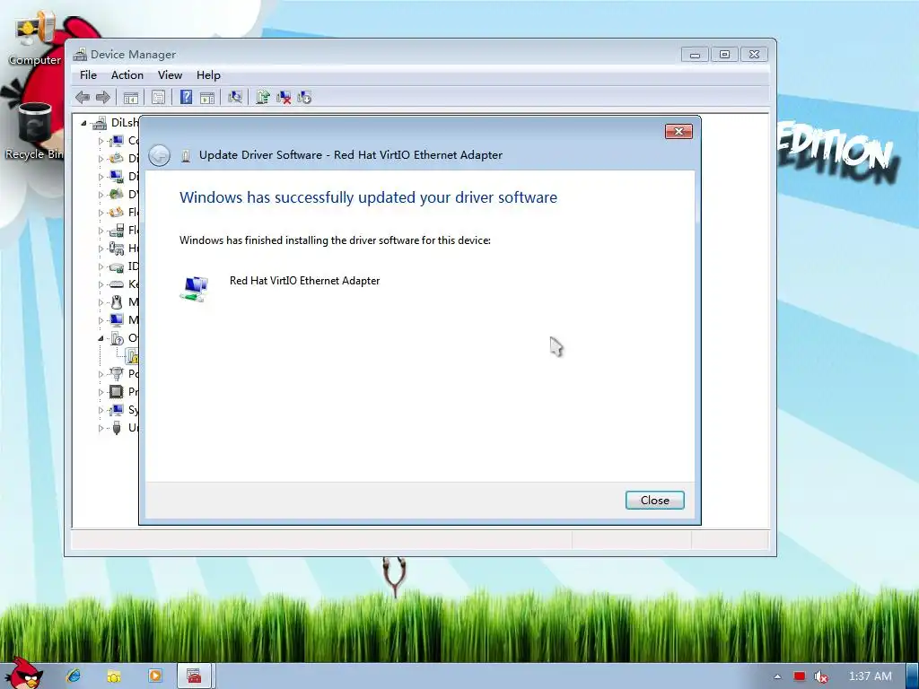Click Device Manager taskbar button

coord(195,676)
